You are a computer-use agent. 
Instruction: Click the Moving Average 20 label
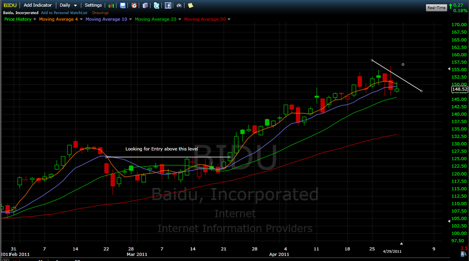pos(156,19)
